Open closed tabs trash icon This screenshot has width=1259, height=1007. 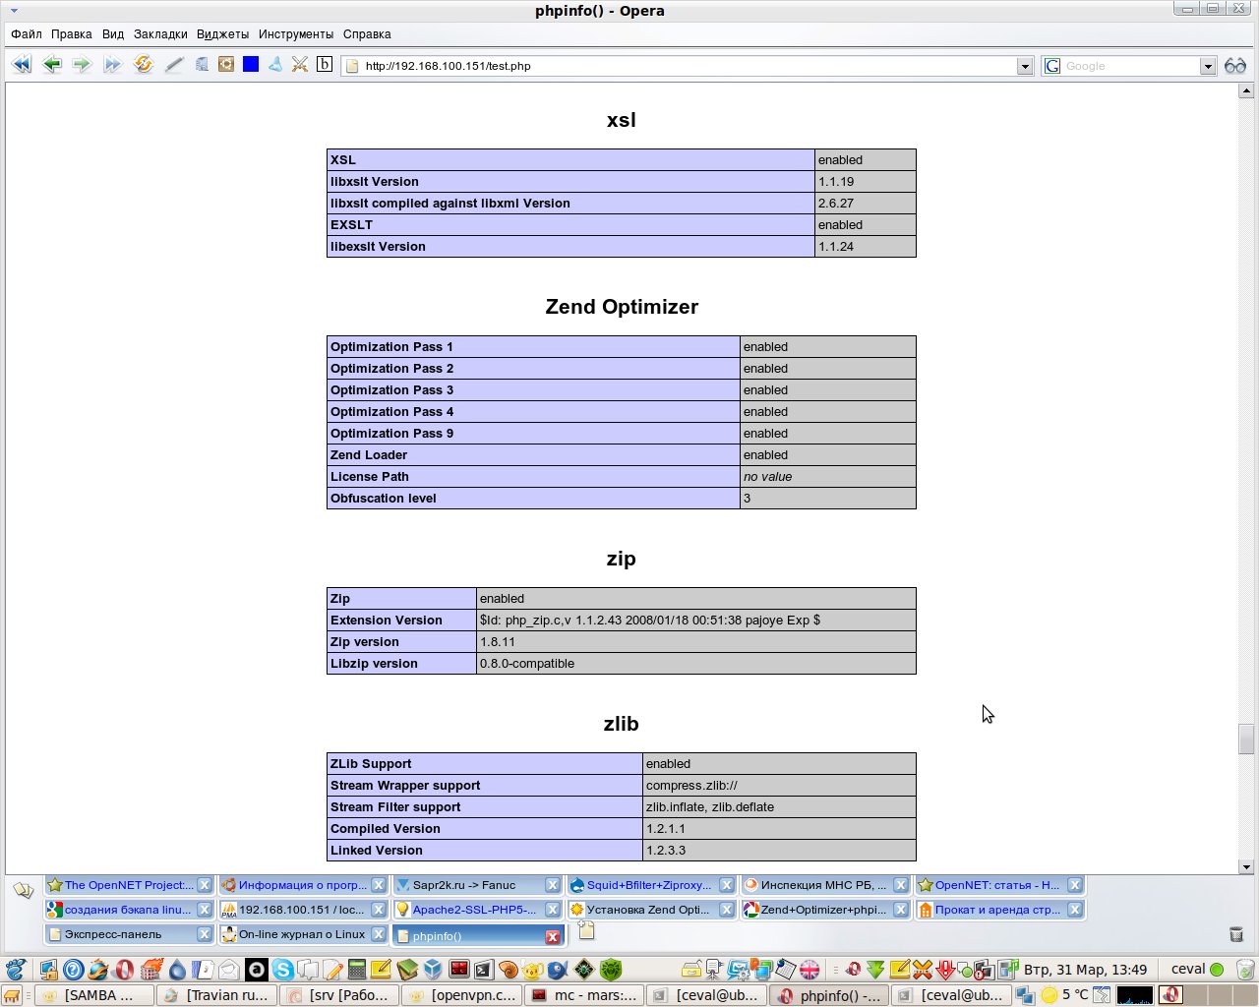1236,934
